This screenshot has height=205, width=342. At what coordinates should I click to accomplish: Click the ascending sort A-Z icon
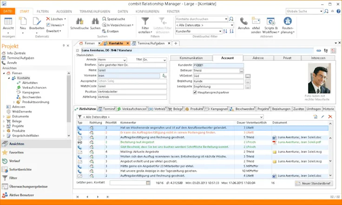(x=225, y=31)
